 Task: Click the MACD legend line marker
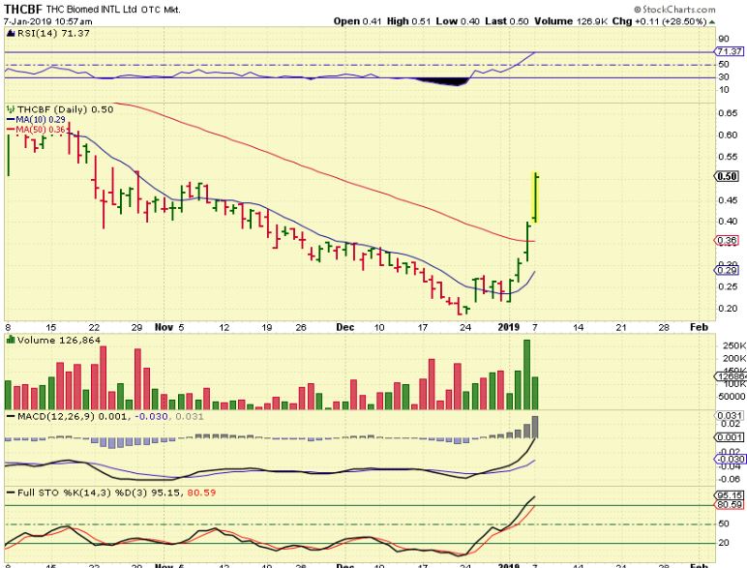[x=11, y=416]
